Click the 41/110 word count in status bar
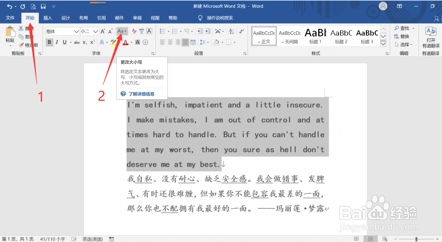 point(52,239)
